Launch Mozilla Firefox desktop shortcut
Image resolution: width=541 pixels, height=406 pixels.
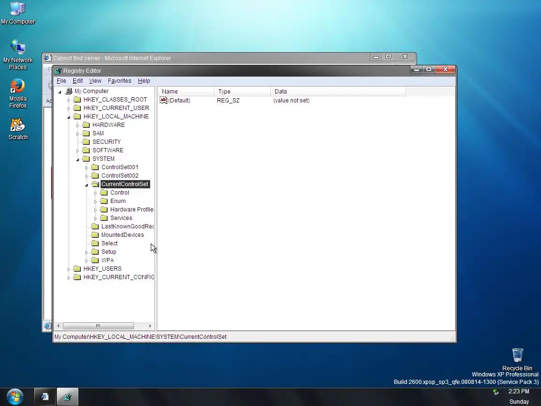pyautogui.click(x=17, y=94)
